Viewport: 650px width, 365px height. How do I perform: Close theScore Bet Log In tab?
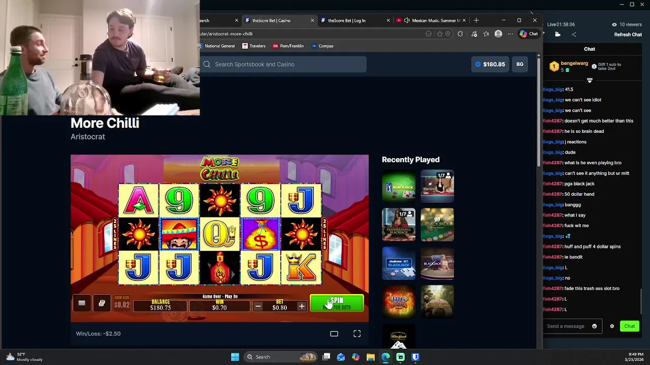click(388, 20)
